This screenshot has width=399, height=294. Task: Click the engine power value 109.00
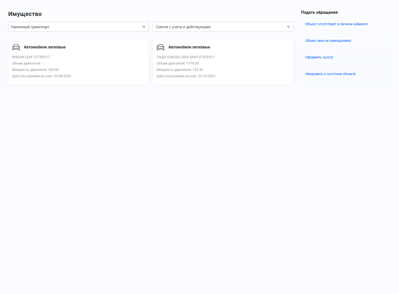coord(53,70)
